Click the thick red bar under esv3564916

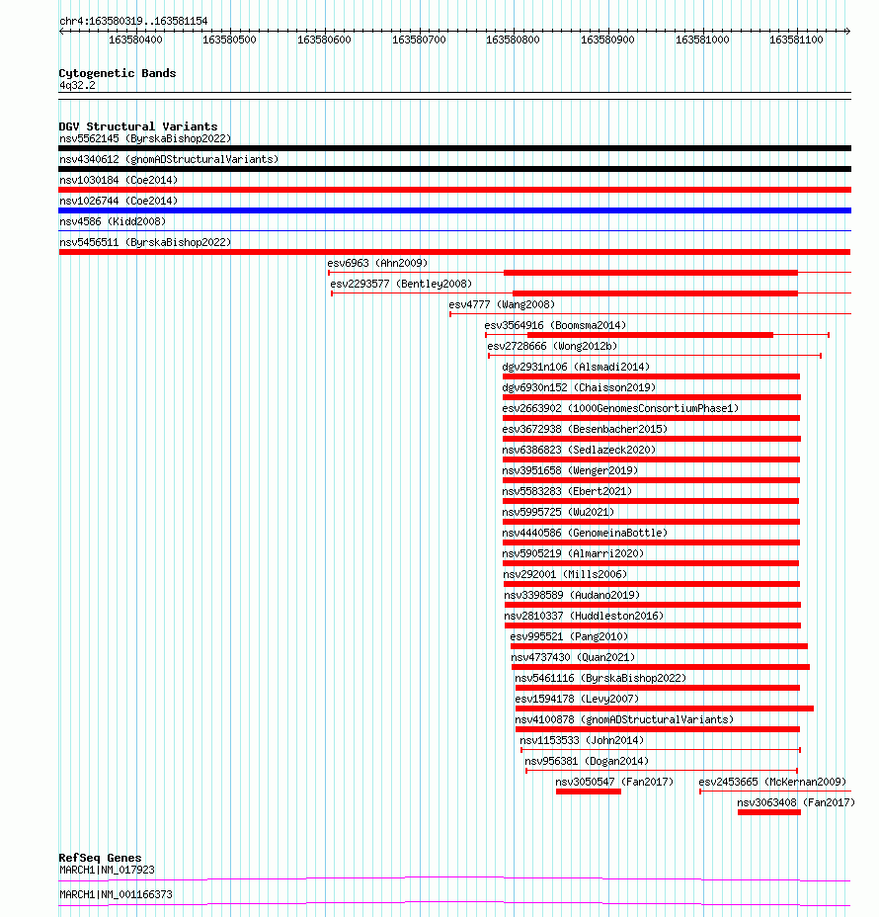point(650,335)
